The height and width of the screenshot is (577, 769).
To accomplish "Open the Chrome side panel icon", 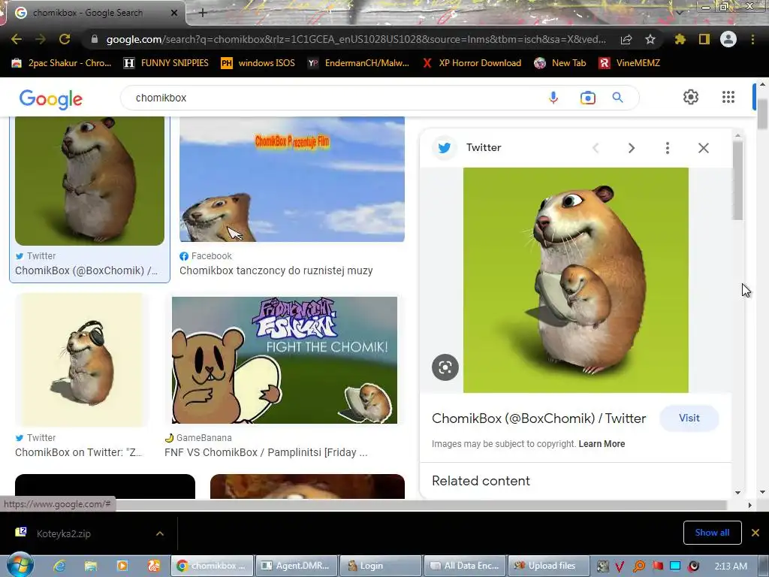I will click(x=704, y=39).
